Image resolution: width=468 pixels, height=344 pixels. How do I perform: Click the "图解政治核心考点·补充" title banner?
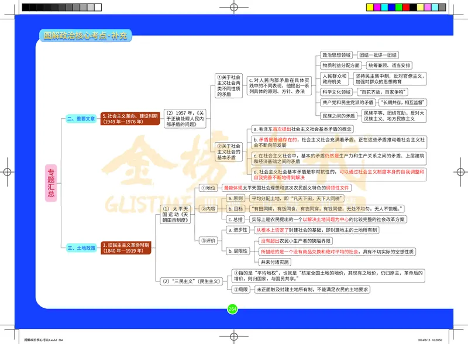pos(85,34)
